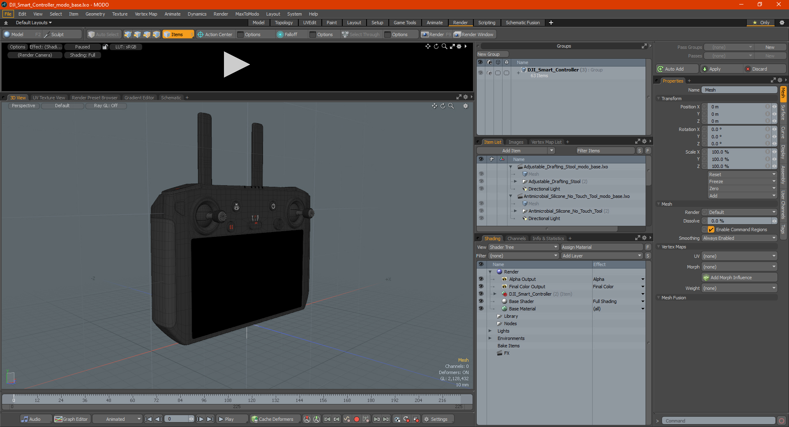Screen dimensions: 789x427
Task: Click the Auto Add button
Action: [677, 69]
